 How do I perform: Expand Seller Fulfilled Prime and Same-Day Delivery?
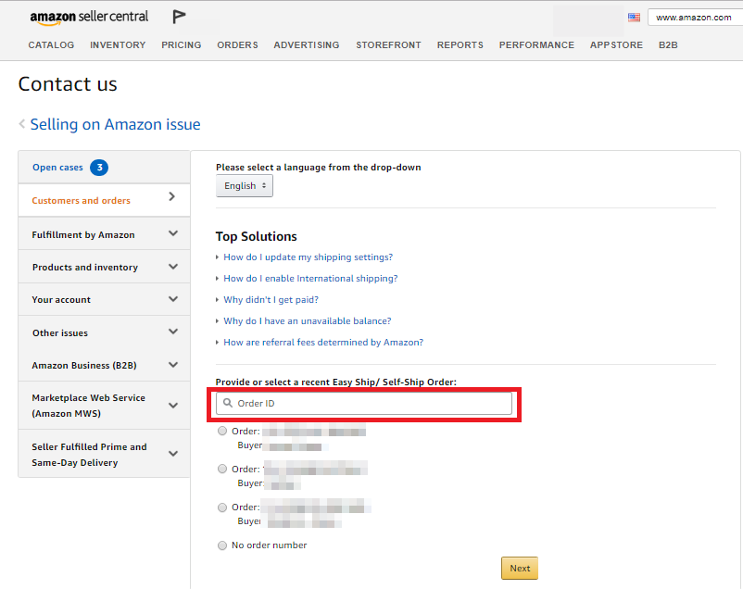105,454
